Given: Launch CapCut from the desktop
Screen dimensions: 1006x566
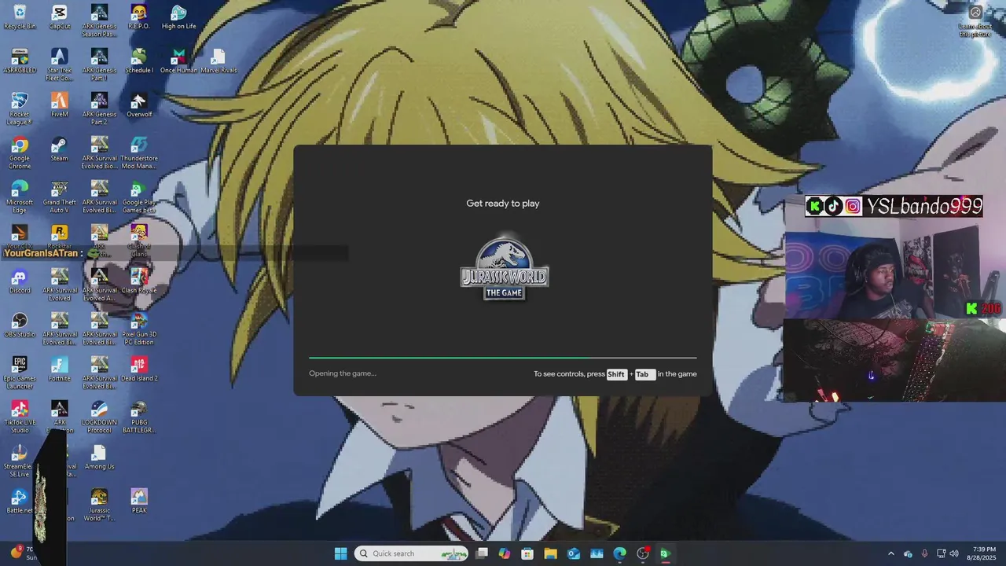Looking at the screenshot, I should click(x=60, y=17).
